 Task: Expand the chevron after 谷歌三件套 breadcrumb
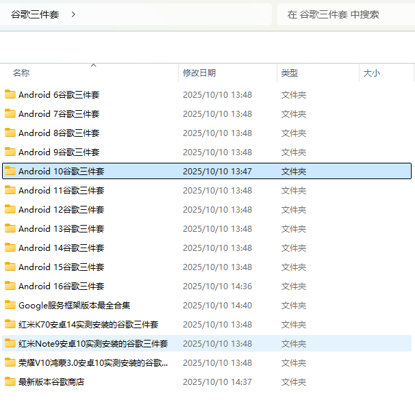73,14
